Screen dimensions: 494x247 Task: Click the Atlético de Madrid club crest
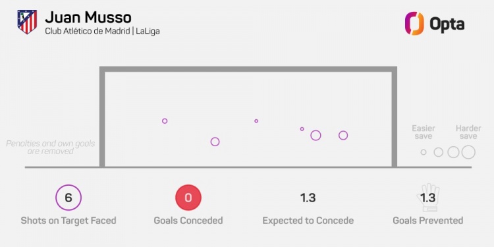point(27,22)
